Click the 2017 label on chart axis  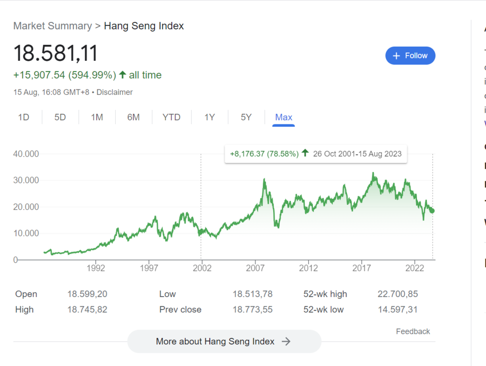[x=362, y=268]
